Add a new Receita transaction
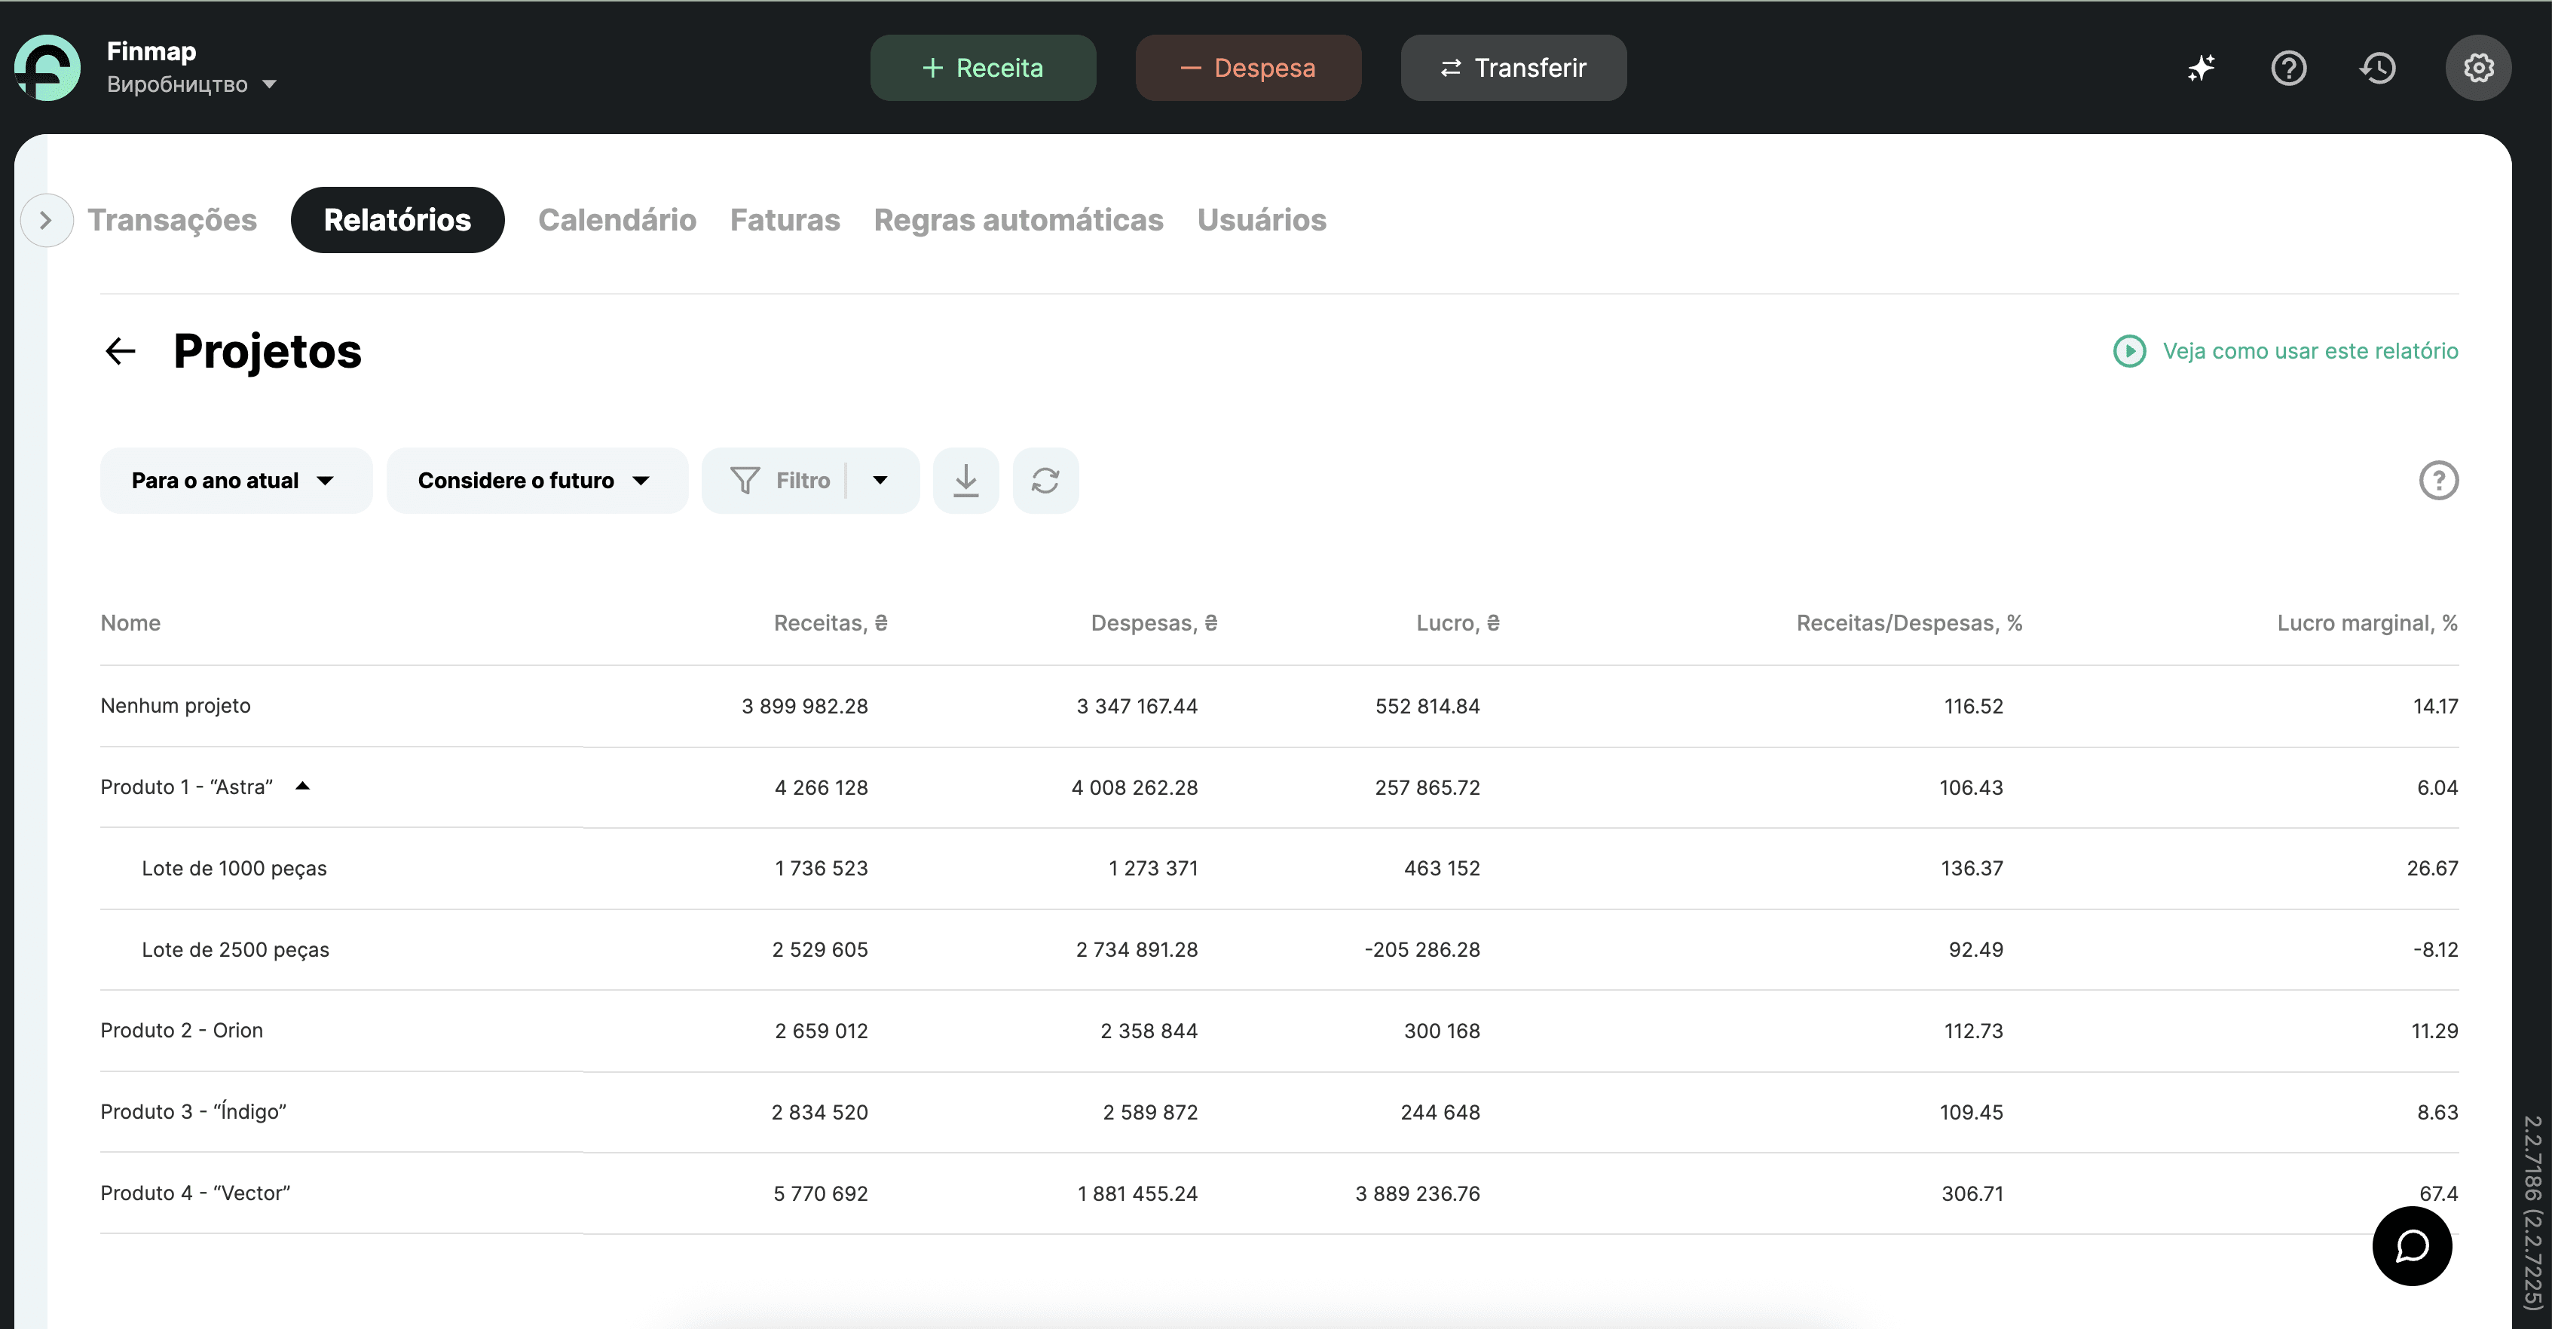 983,67
